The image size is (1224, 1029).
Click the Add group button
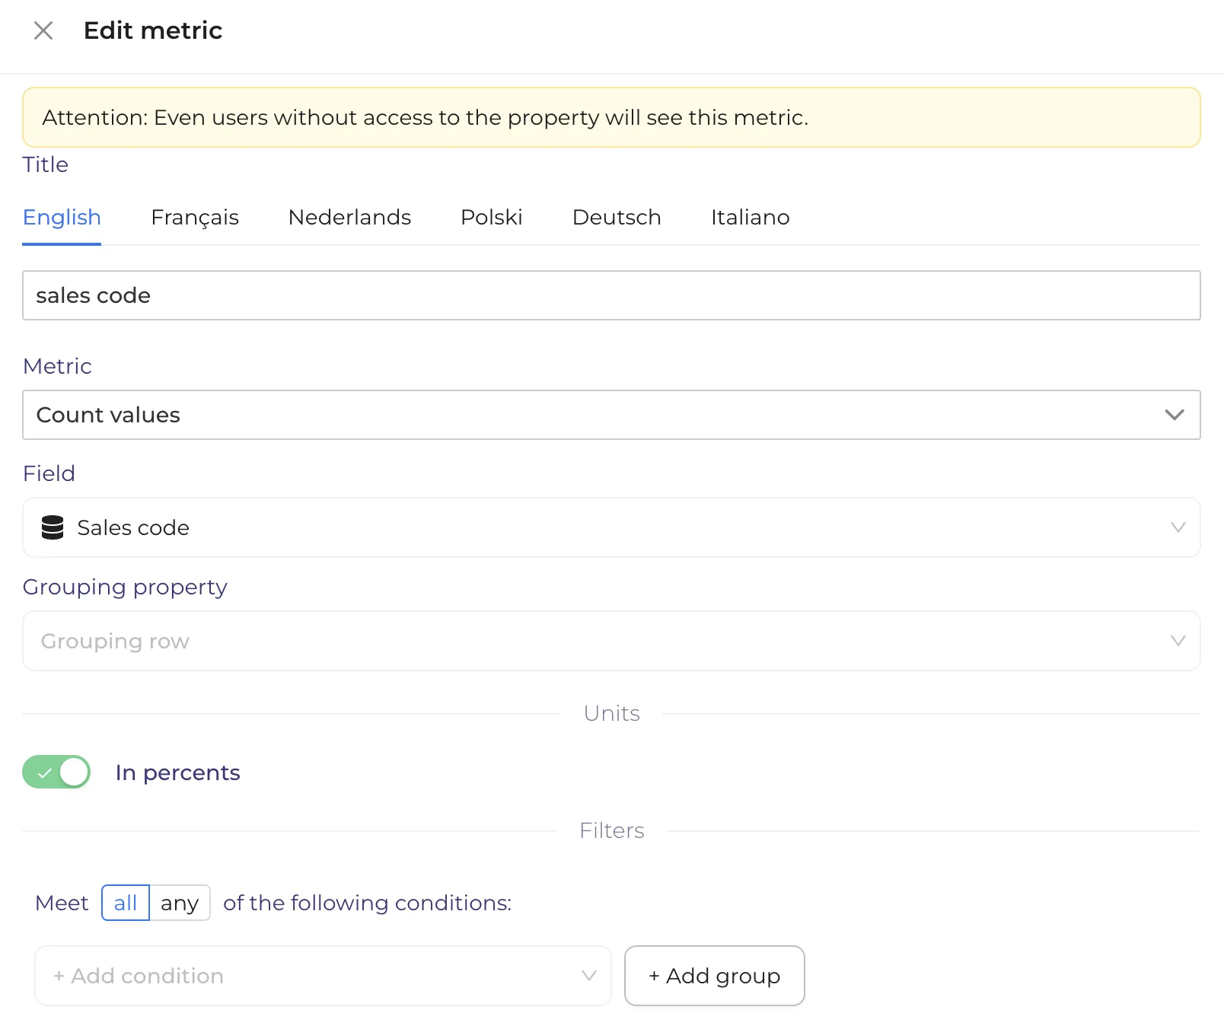click(715, 976)
